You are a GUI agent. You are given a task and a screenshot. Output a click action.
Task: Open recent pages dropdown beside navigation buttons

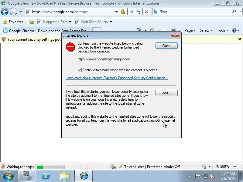[20, 12]
